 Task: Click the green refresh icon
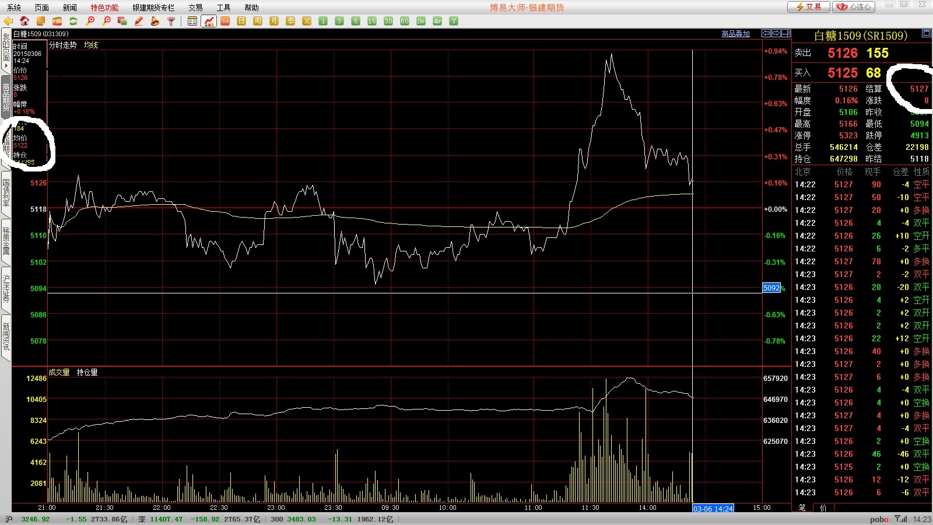tap(73, 21)
